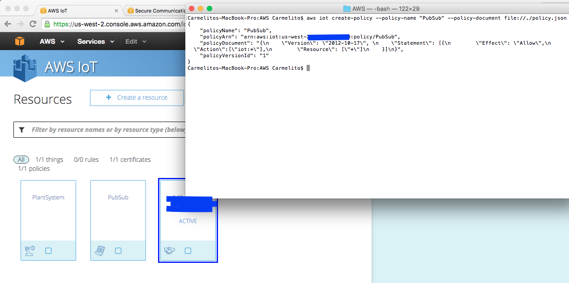Click the policy scroll icon on PubSub card
This screenshot has width=569, height=283.
[100, 251]
